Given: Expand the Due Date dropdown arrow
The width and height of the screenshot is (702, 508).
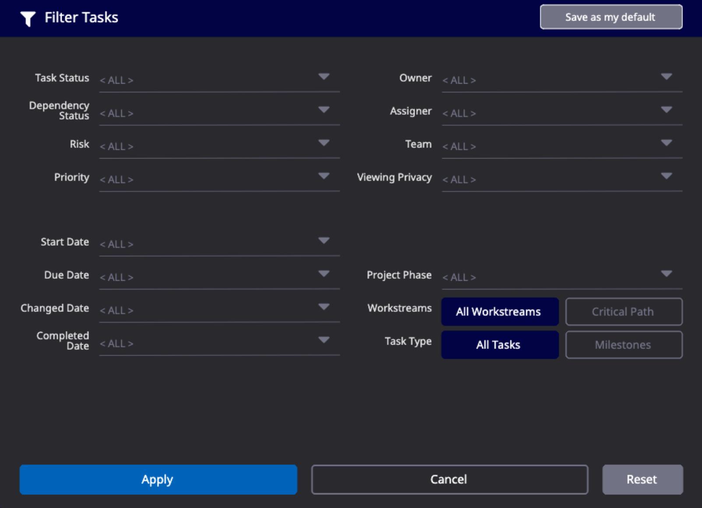Looking at the screenshot, I should click(x=324, y=274).
